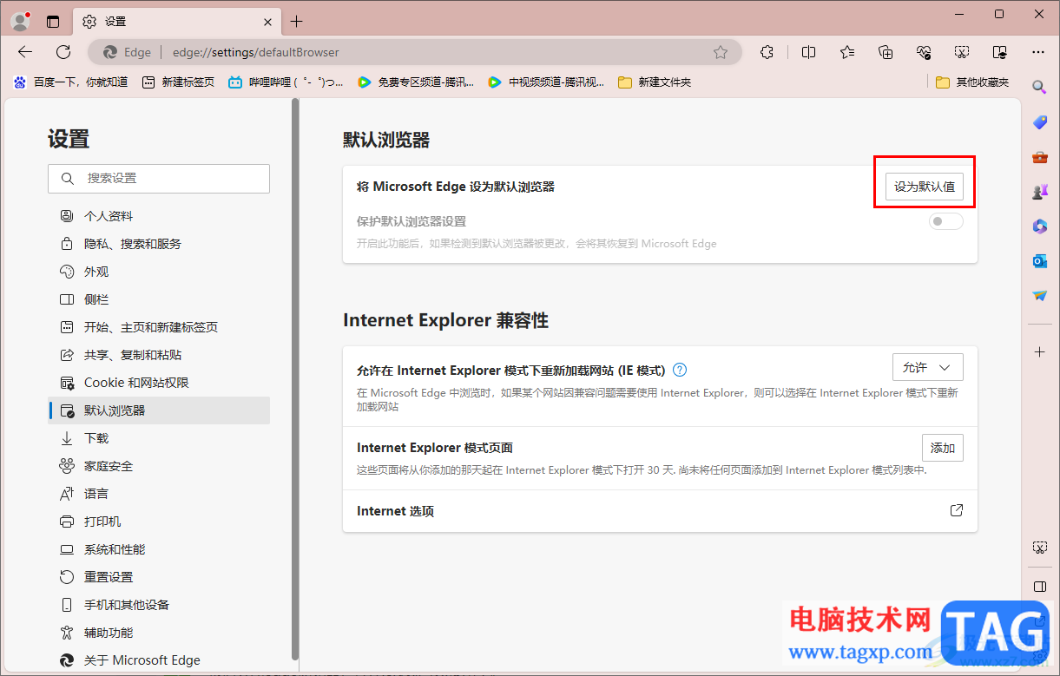Screen dimensions: 1060x676
Task: Open 其他收藏夹 folder
Action: click(972, 82)
